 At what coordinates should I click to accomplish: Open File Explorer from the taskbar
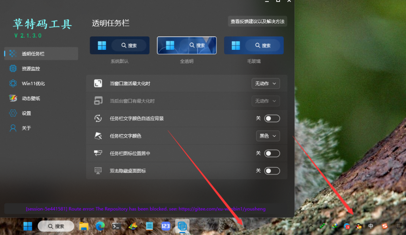pyautogui.click(x=84, y=226)
